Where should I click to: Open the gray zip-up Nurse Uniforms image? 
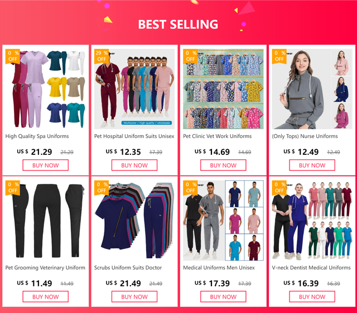[312, 89]
